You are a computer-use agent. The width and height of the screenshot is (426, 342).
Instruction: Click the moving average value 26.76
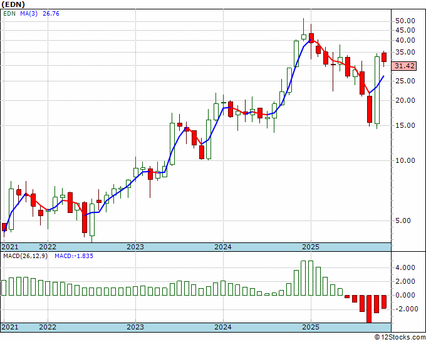(x=51, y=14)
